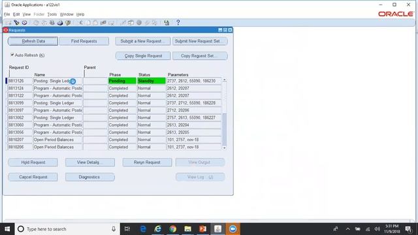This screenshot has height=235, width=418.
Task: Click Submit New Request Set button
Action: (200, 41)
